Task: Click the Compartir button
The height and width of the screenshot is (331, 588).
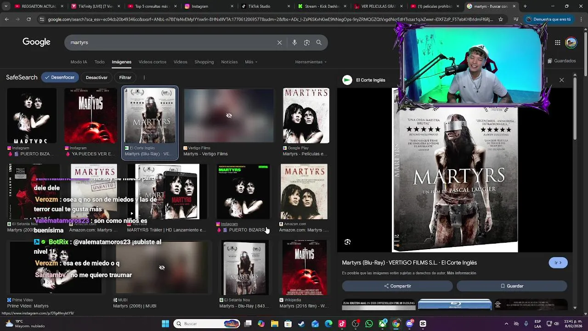Action: point(397,286)
